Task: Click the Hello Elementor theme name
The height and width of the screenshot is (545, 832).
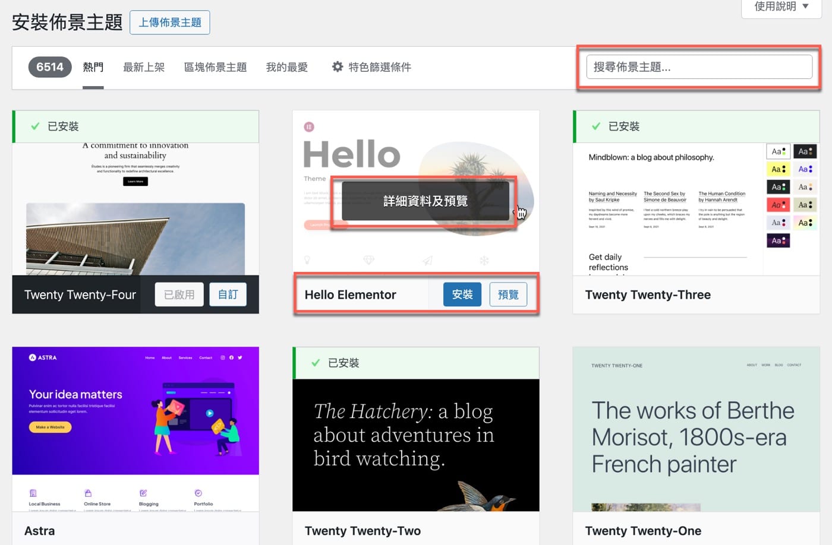Action: click(350, 294)
